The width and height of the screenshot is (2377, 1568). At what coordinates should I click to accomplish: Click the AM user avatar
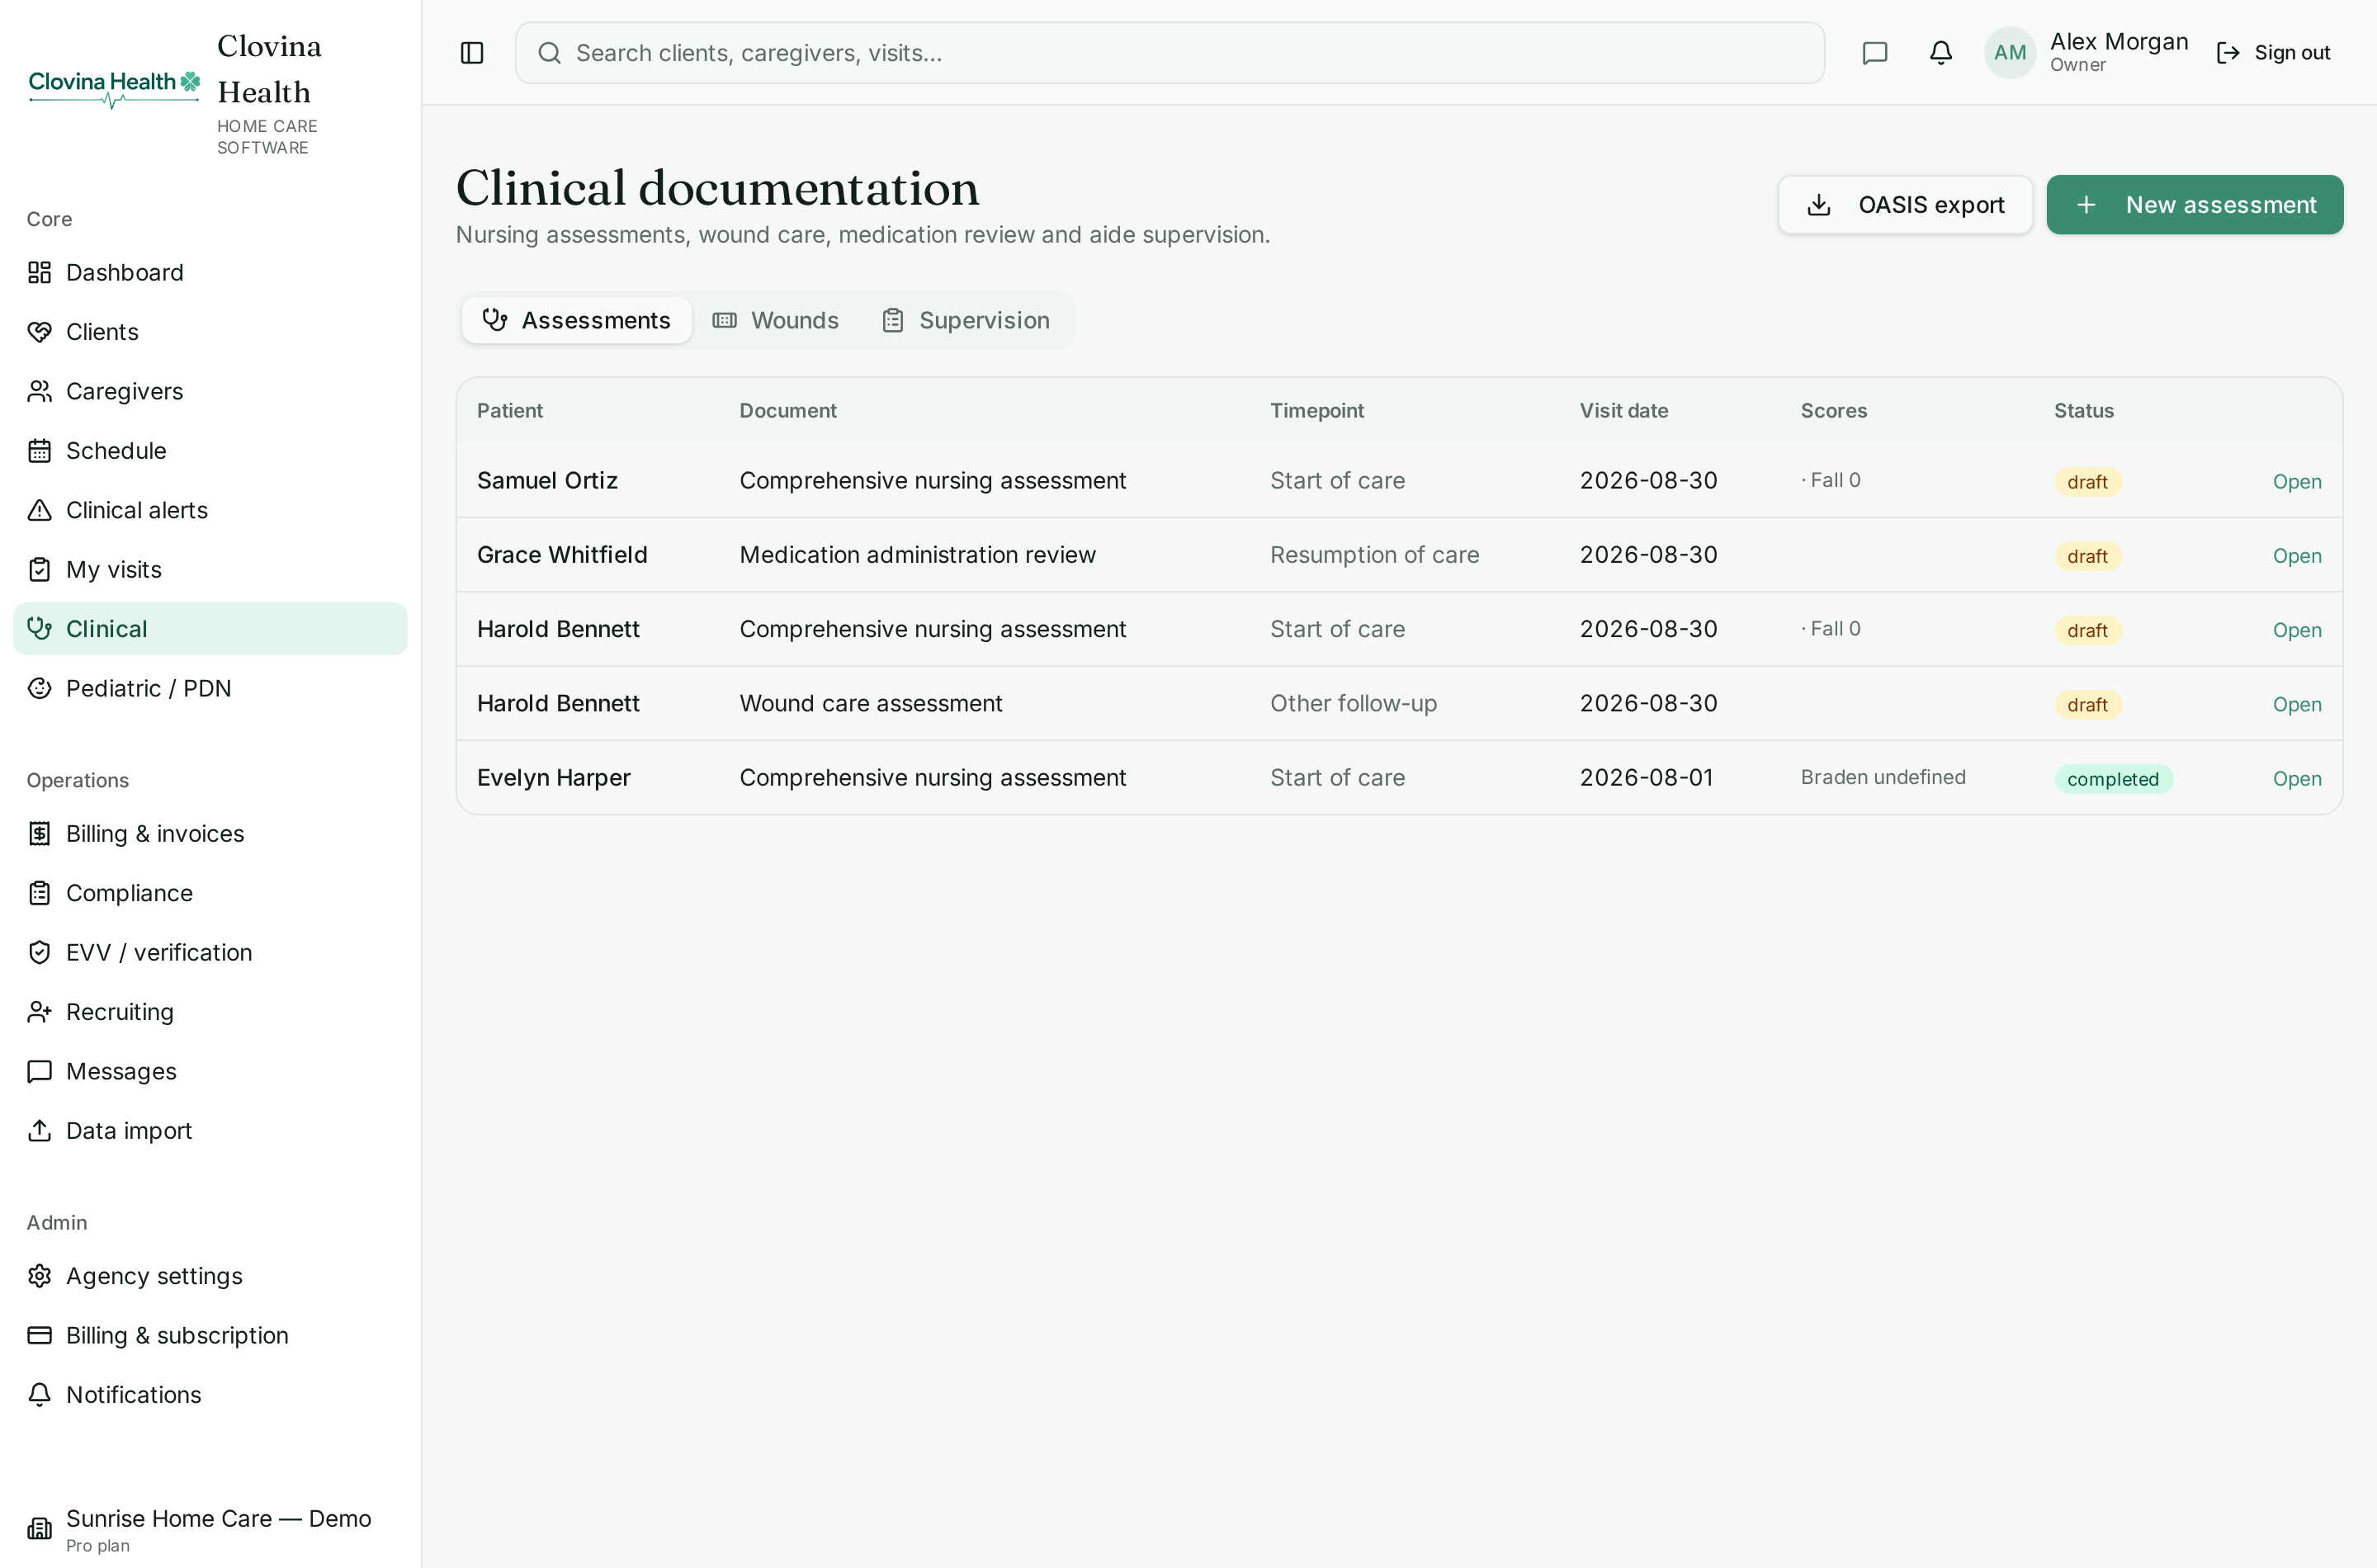(x=2010, y=53)
